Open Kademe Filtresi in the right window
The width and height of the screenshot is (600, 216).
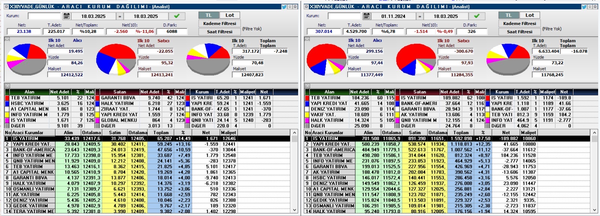click(x=520, y=24)
